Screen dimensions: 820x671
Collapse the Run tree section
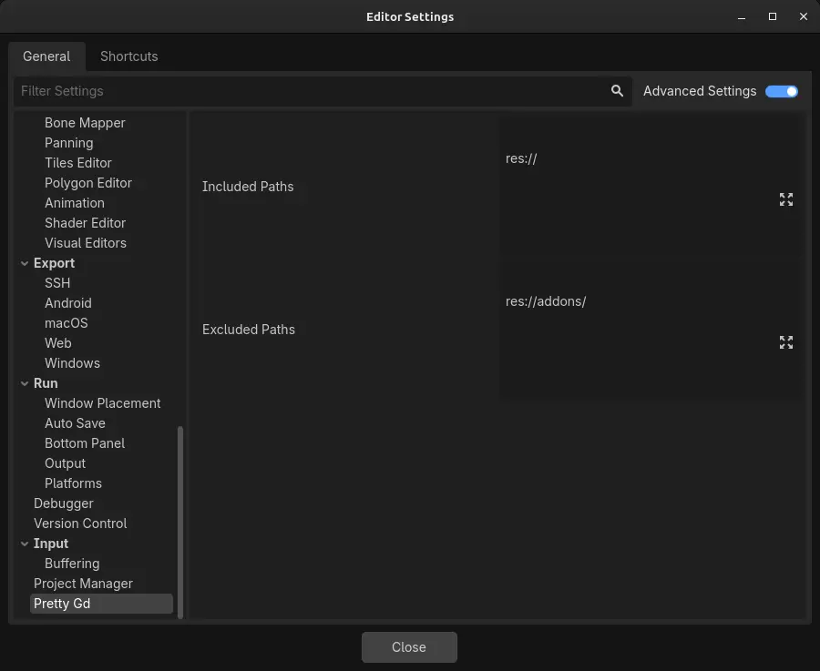(x=25, y=383)
